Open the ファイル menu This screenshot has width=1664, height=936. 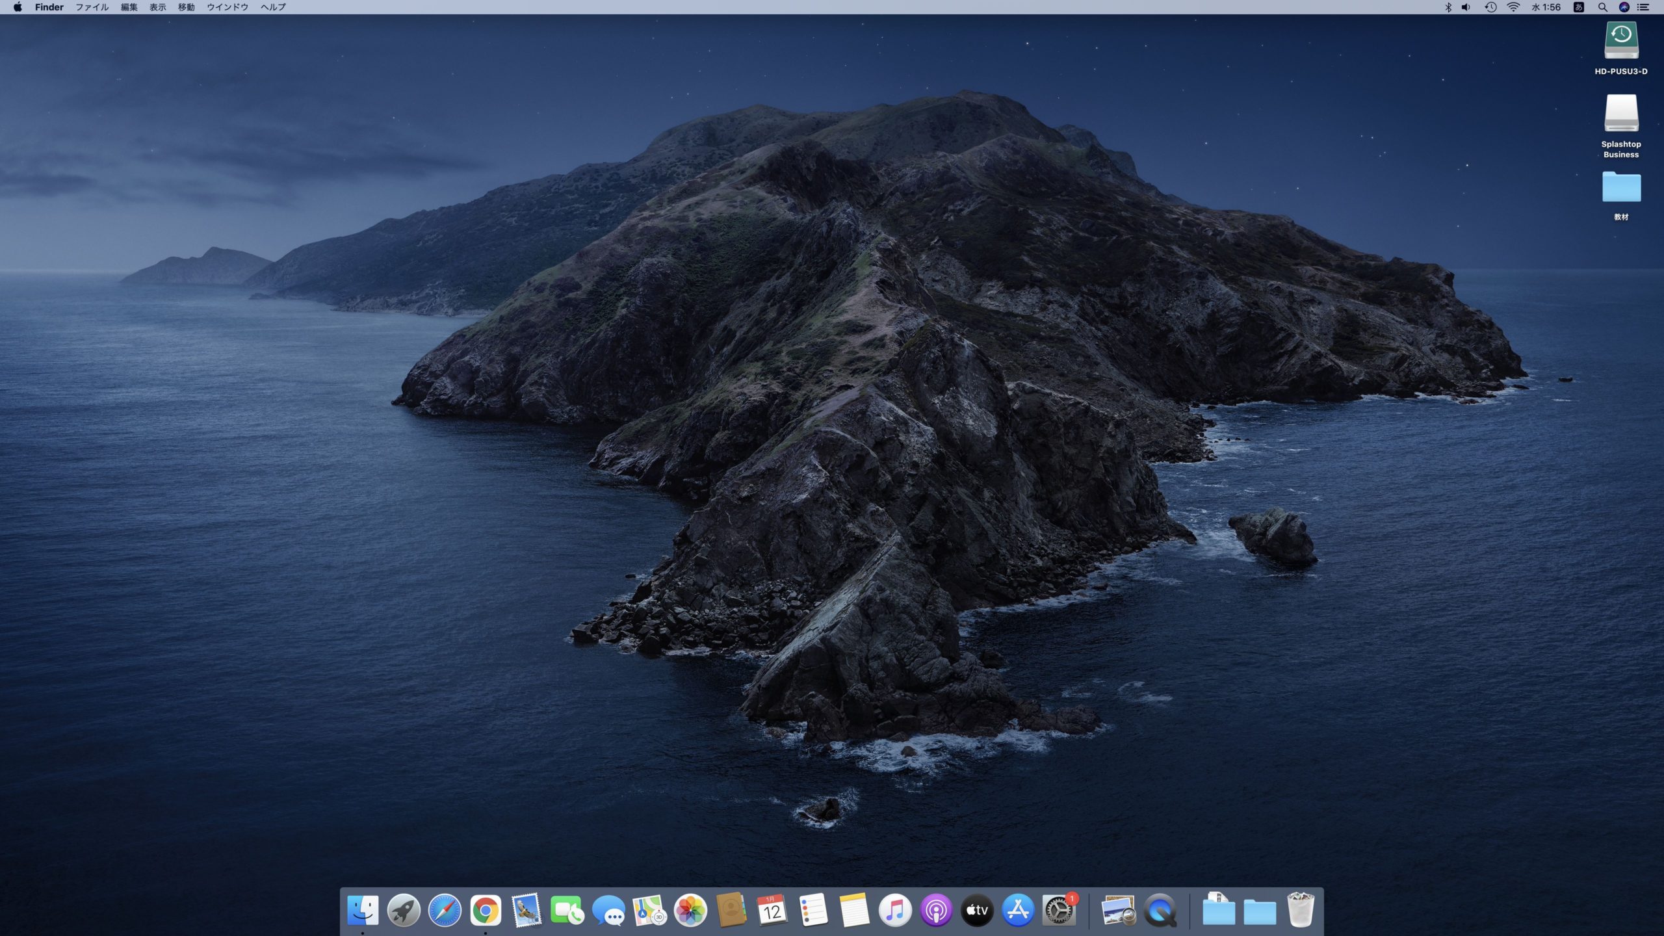coord(92,7)
